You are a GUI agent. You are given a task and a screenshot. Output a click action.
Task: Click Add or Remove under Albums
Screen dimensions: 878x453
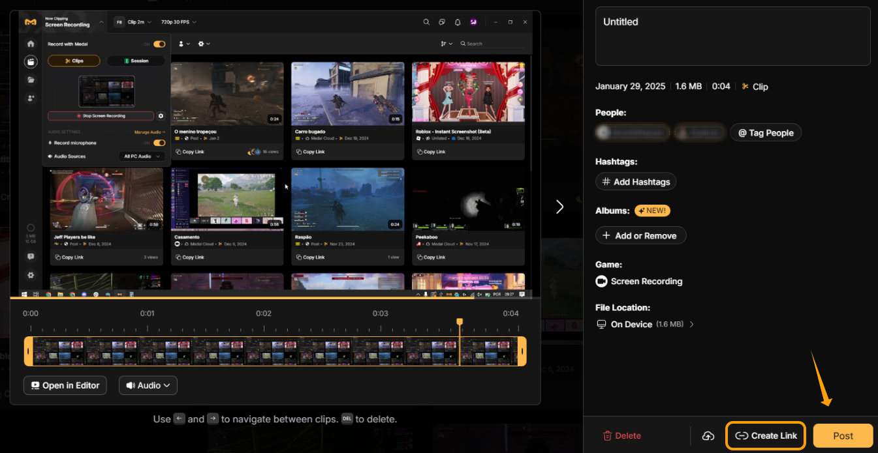640,236
